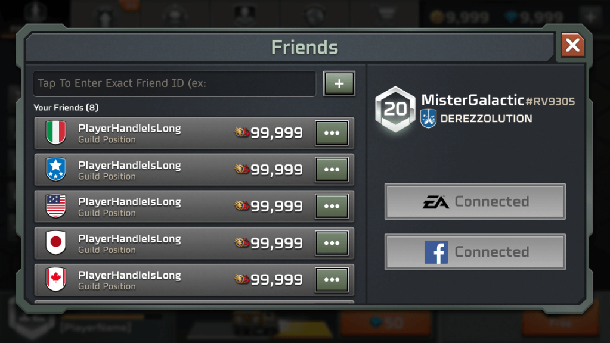Click the blue star shield icon
The height and width of the screenshot is (343, 610).
pyautogui.click(x=55, y=169)
